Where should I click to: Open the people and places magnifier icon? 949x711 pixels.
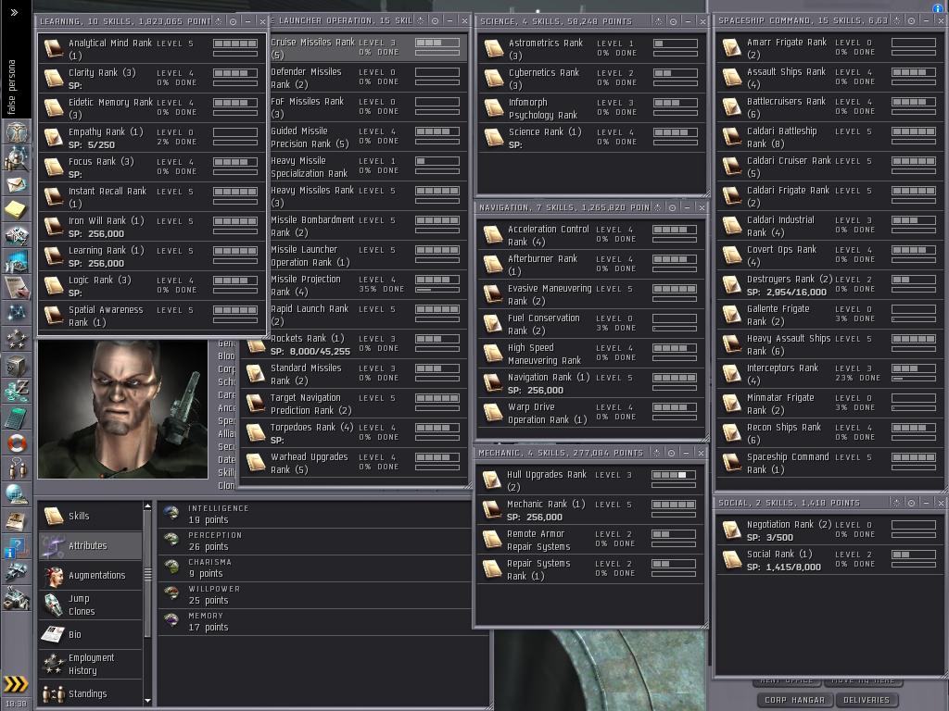(x=17, y=157)
